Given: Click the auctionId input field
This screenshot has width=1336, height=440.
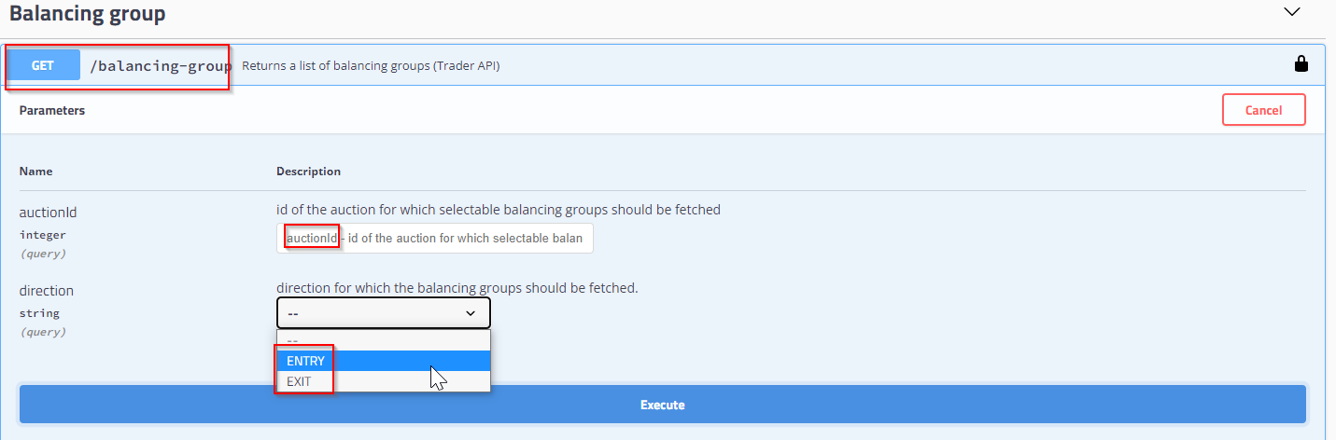Looking at the screenshot, I should [435, 238].
